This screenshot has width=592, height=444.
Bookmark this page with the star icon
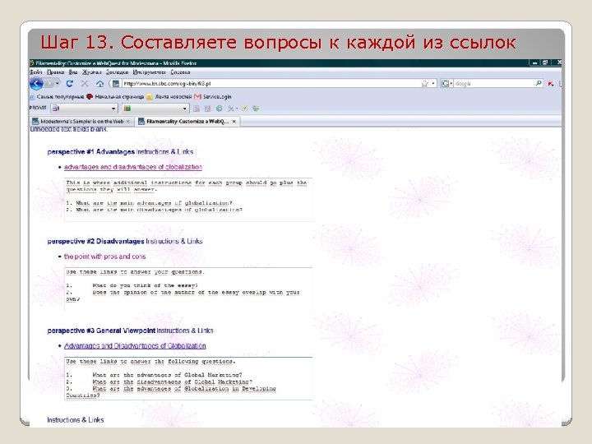point(425,83)
